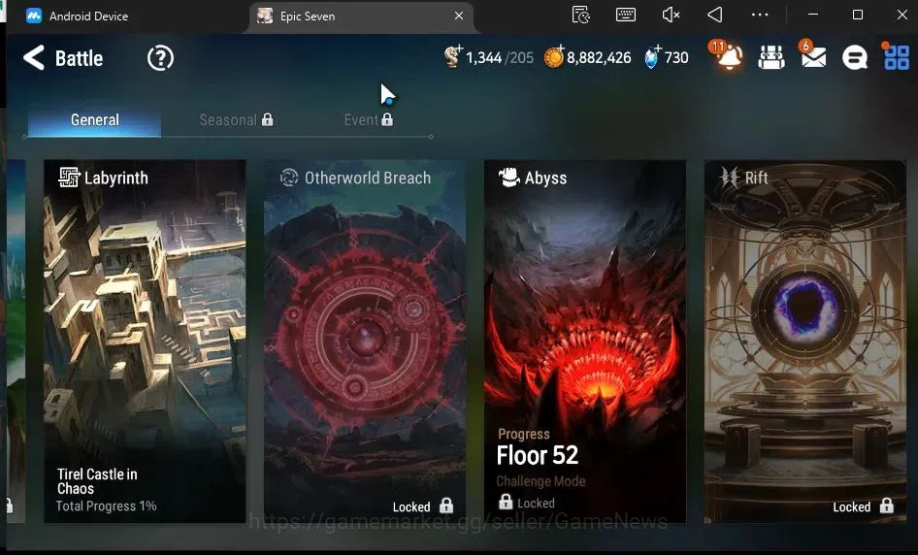Viewport: 918px width, 555px height.
Task: Click the 730 skystone amount
Action: point(676,58)
